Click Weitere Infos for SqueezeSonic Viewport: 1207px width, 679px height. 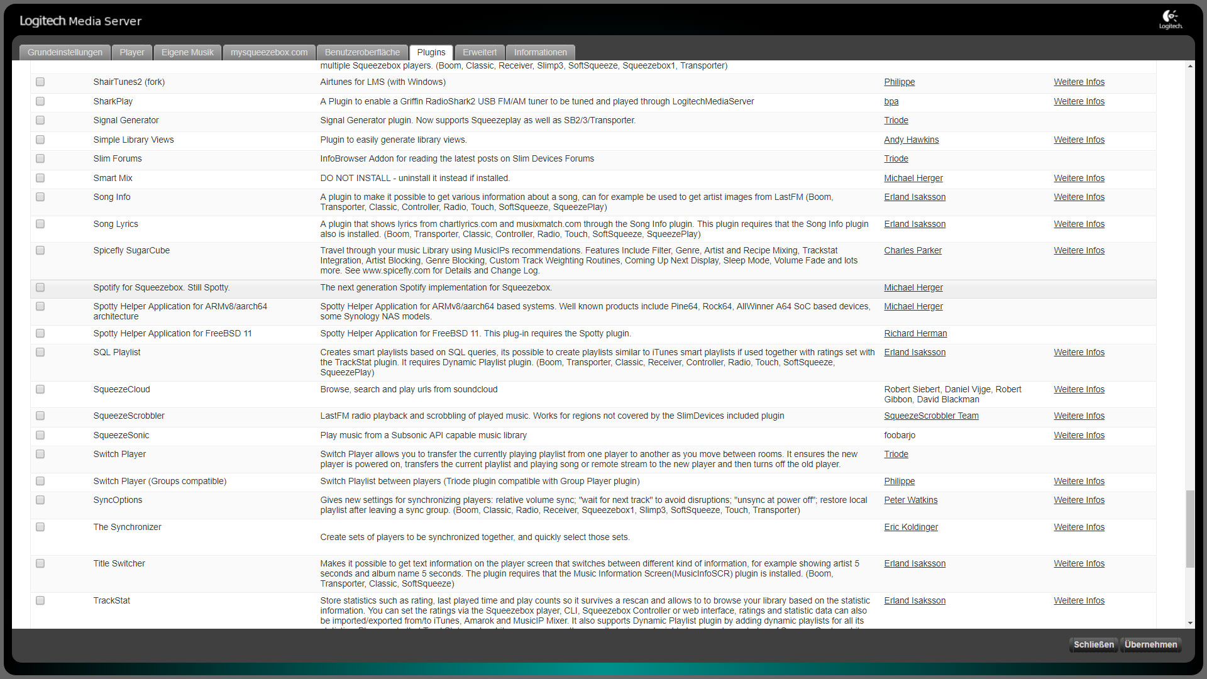[1079, 435]
